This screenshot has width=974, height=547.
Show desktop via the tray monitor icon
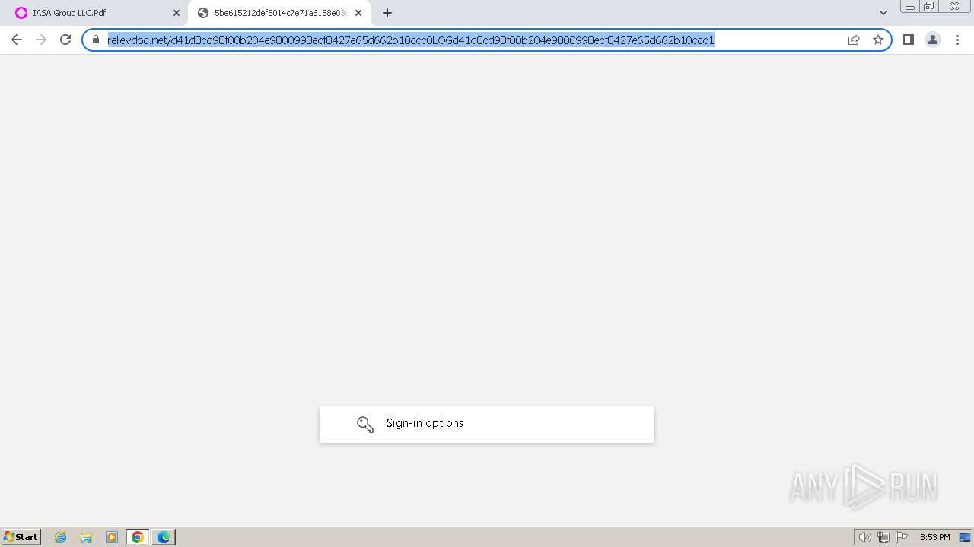[965, 537]
